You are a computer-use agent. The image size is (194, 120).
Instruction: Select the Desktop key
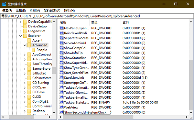tap(38, 111)
